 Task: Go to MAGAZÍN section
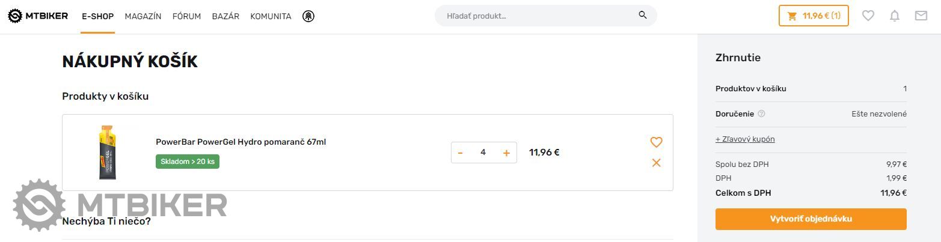click(143, 16)
